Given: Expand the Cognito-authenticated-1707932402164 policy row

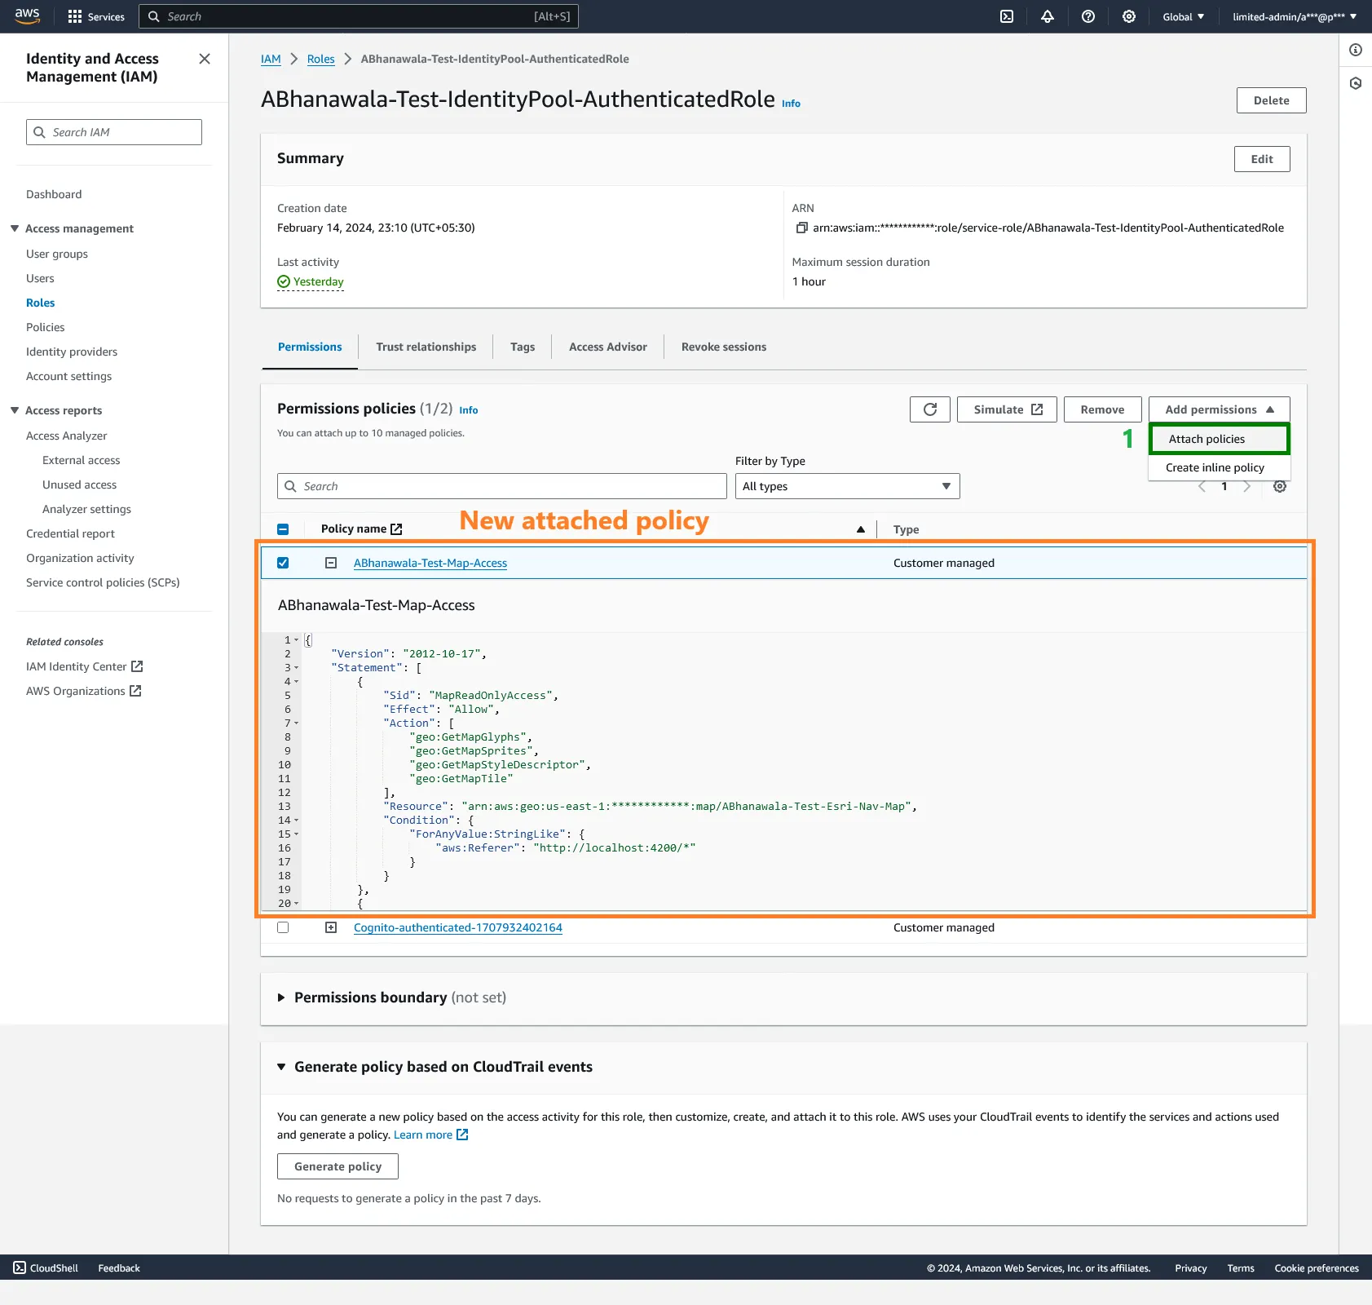Looking at the screenshot, I should pyautogui.click(x=331, y=927).
